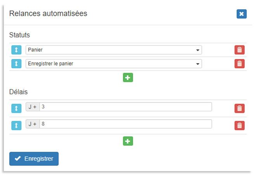
Task: Click the Délais section heading
Action: [x=18, y=92]
